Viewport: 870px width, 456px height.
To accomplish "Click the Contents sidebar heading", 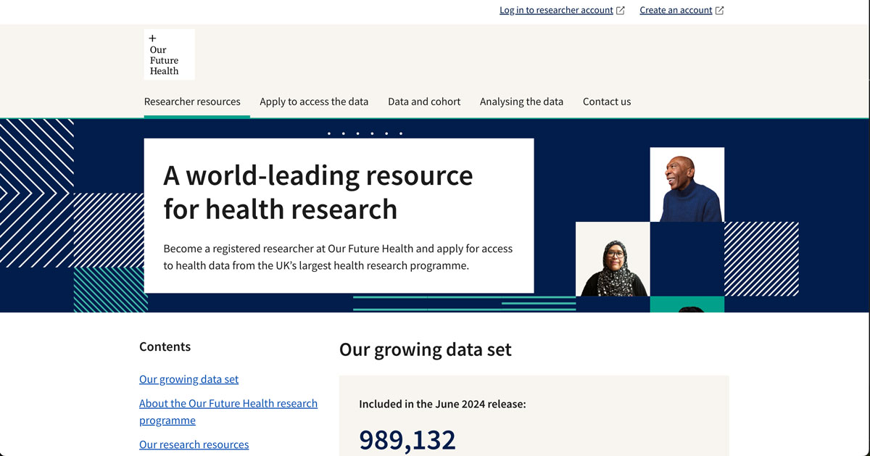I will [x=165, y=347].
